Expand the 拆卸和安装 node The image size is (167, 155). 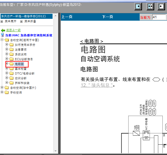tap(7, 82)
